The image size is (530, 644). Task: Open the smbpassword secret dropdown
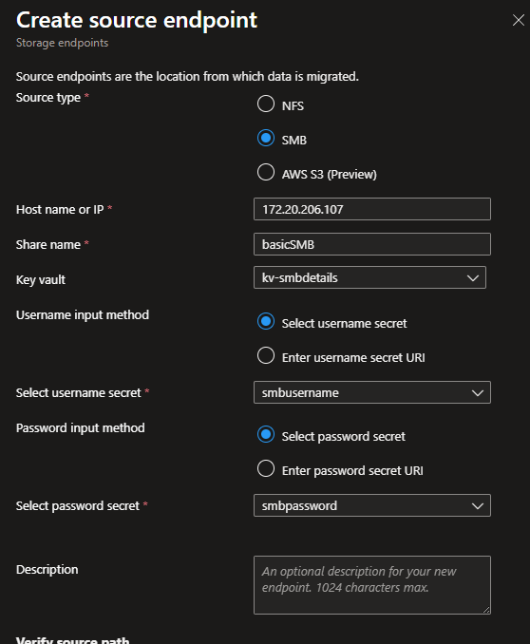pyautogui.click(x=372, y=505)
